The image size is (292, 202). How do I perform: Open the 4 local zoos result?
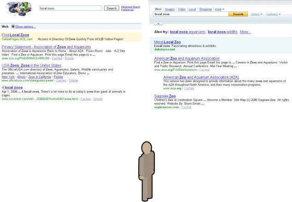12,87
